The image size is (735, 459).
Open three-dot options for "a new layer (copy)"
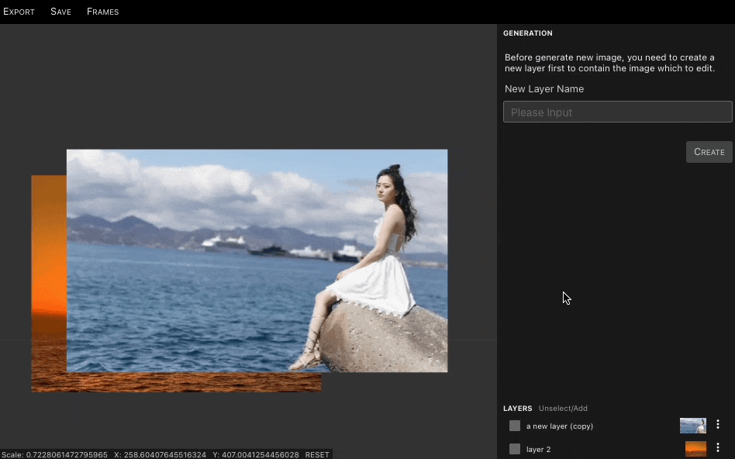pos(718,425)
